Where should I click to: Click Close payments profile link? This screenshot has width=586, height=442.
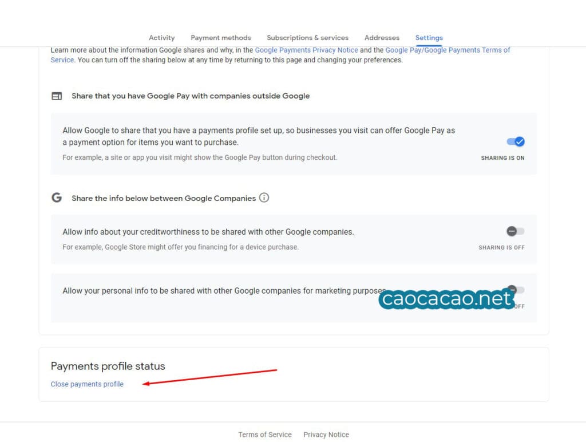pyautogui.click(x=87, y=384)
